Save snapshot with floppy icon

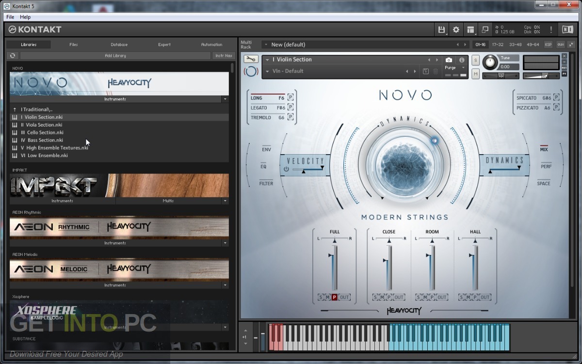pos(426,71)
